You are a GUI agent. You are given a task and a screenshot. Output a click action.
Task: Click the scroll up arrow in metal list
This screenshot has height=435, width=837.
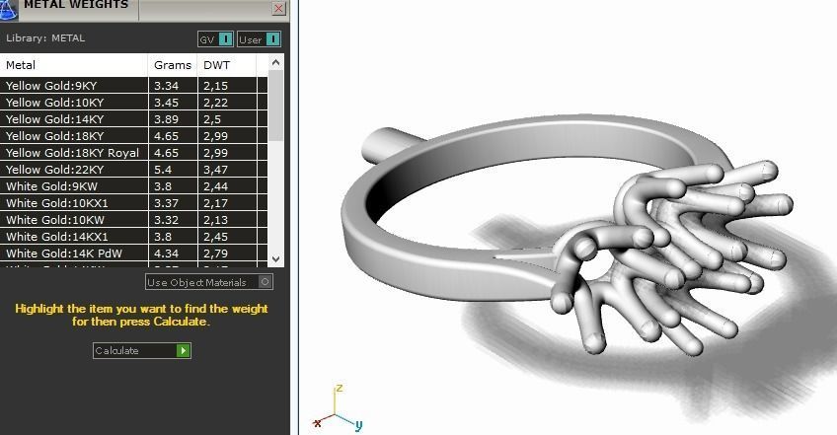click(275, 62)
